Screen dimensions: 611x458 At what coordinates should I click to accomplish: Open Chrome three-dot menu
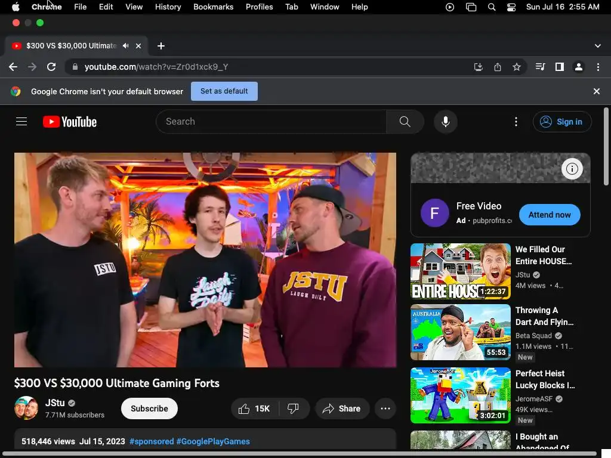(598, 67)
